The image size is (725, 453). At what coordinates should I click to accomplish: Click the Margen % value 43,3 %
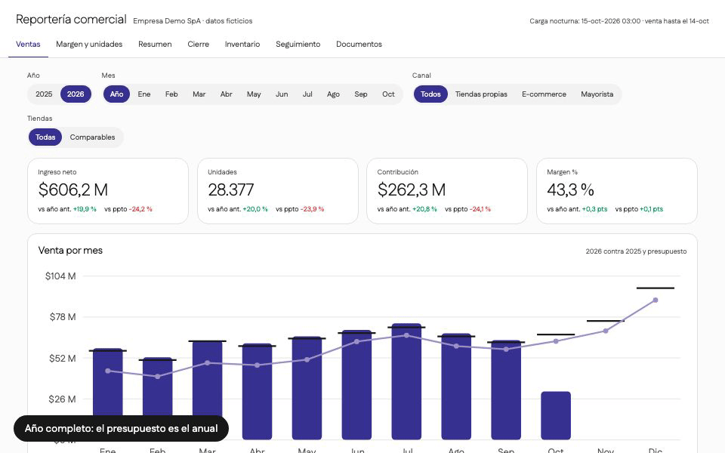point(571,190)
